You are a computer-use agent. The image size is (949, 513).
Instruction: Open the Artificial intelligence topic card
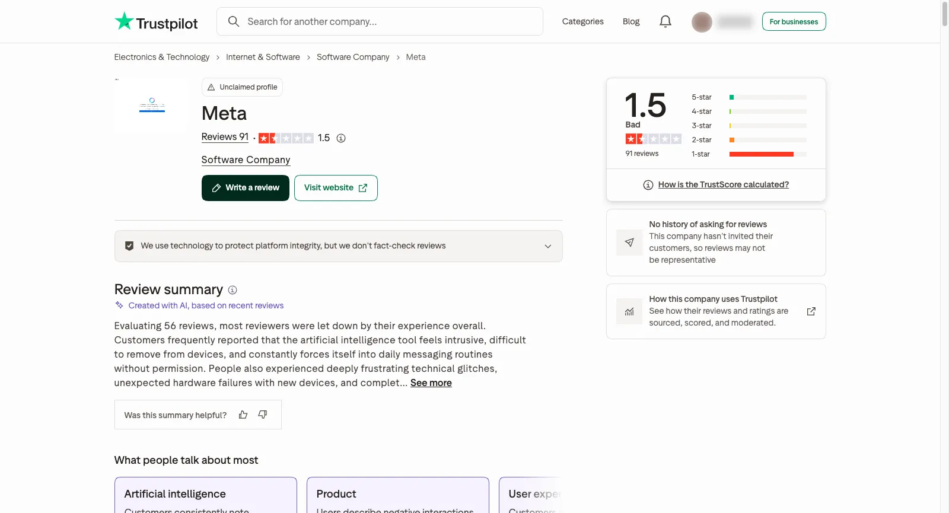(x=206, y=495)
